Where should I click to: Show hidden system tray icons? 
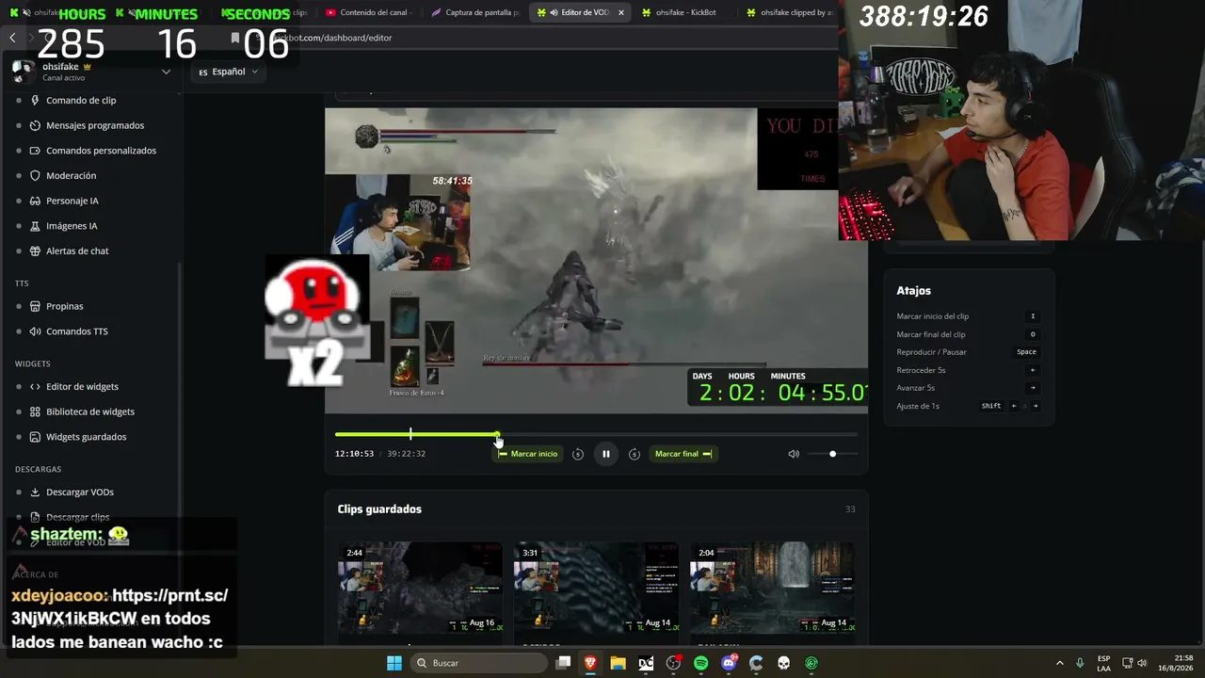point(1059,663)
